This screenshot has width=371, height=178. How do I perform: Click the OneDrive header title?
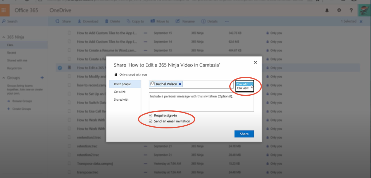point(61,10)
